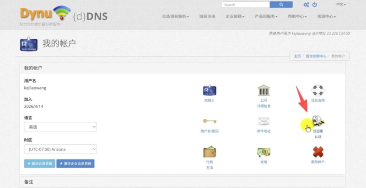Click the join date 2026/4/14
Image resolution: width=366 pixels, height=188 pixels.
pos(33,106)
